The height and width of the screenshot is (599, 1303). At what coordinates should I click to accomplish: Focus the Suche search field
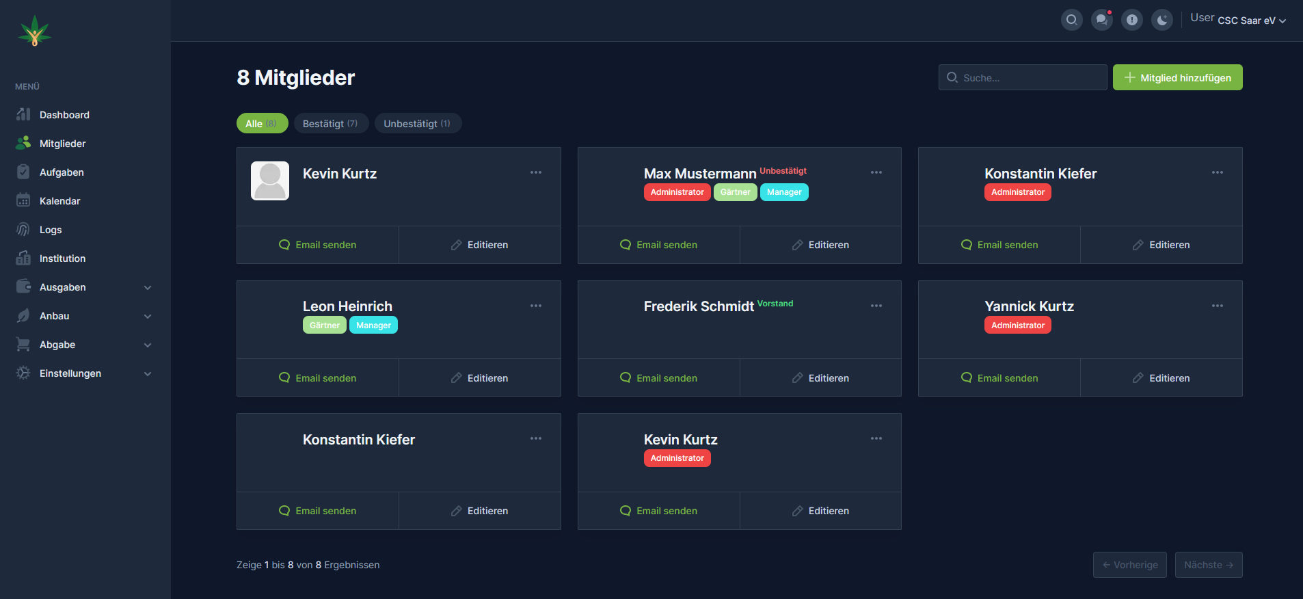(1023, 77)
